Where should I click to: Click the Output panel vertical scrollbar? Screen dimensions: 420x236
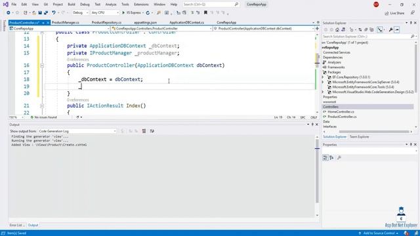317,171
